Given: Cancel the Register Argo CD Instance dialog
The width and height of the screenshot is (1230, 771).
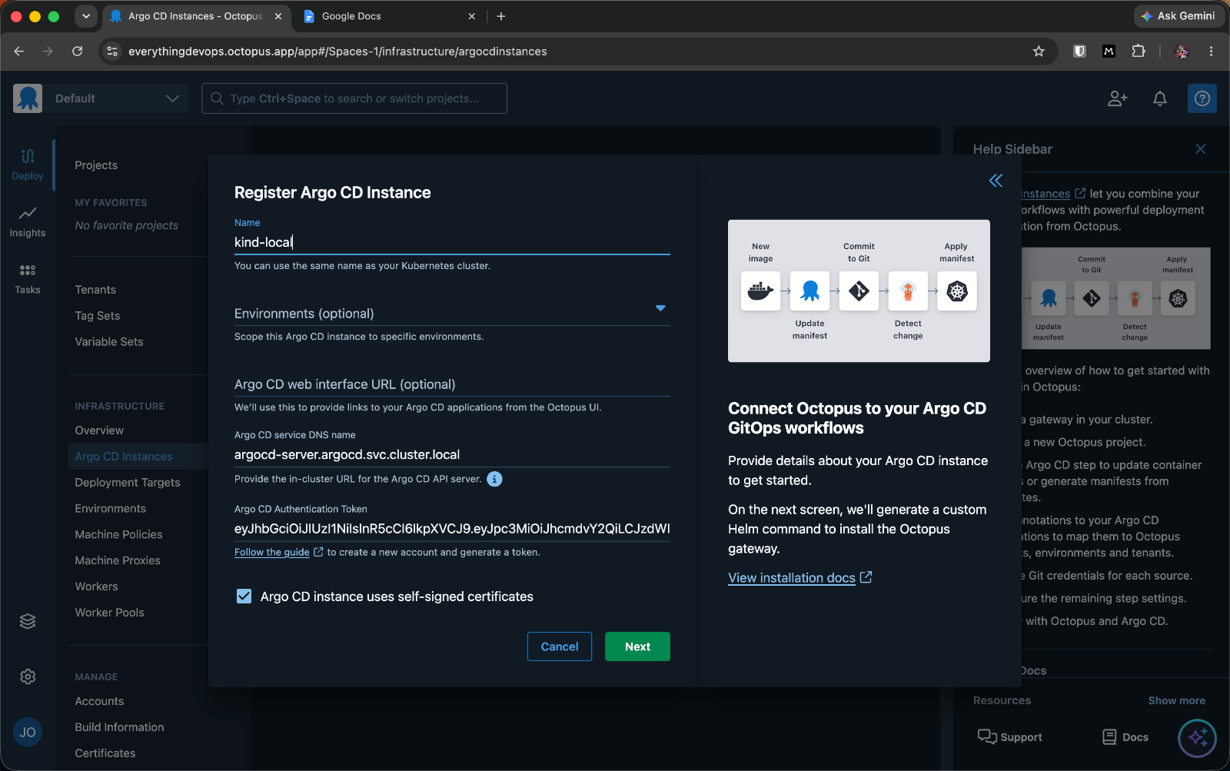Looking at the screenshot, I should pos(560,646).
